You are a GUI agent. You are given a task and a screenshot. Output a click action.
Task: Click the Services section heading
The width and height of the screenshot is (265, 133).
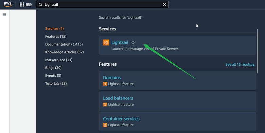pos(107,29)
